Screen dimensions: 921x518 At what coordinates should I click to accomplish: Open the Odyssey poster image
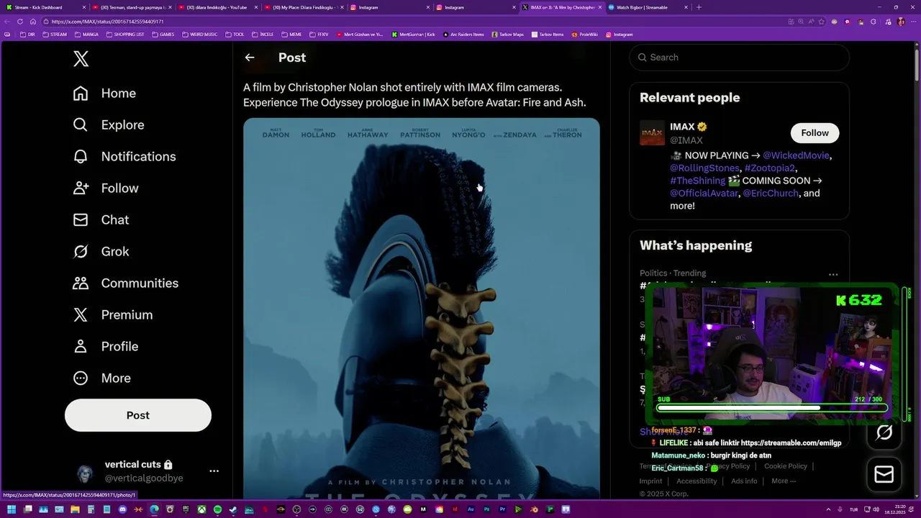422,309
